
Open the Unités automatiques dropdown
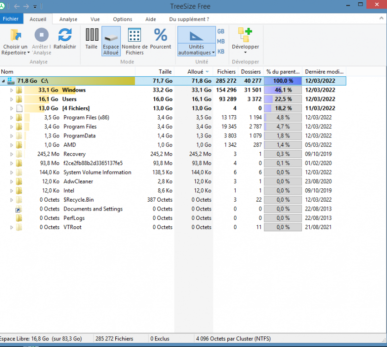point(196,53)
